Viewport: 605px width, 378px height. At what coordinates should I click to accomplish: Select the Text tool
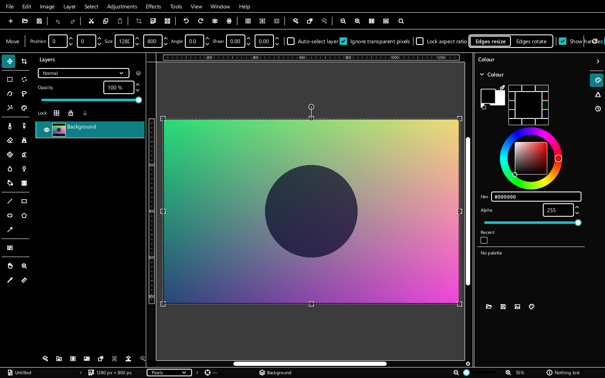coord(10,248)
